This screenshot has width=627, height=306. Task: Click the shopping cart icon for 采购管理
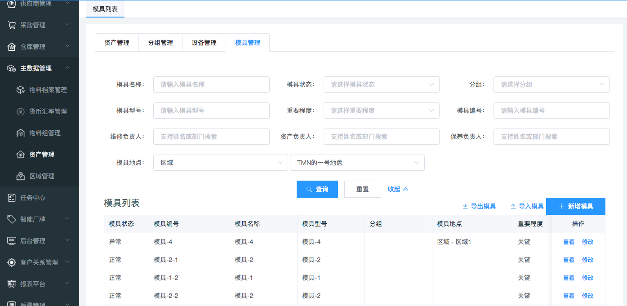click(x=12, y=25)
